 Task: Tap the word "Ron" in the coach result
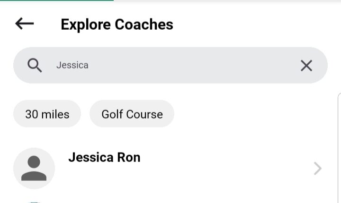(x=129, y=157)
